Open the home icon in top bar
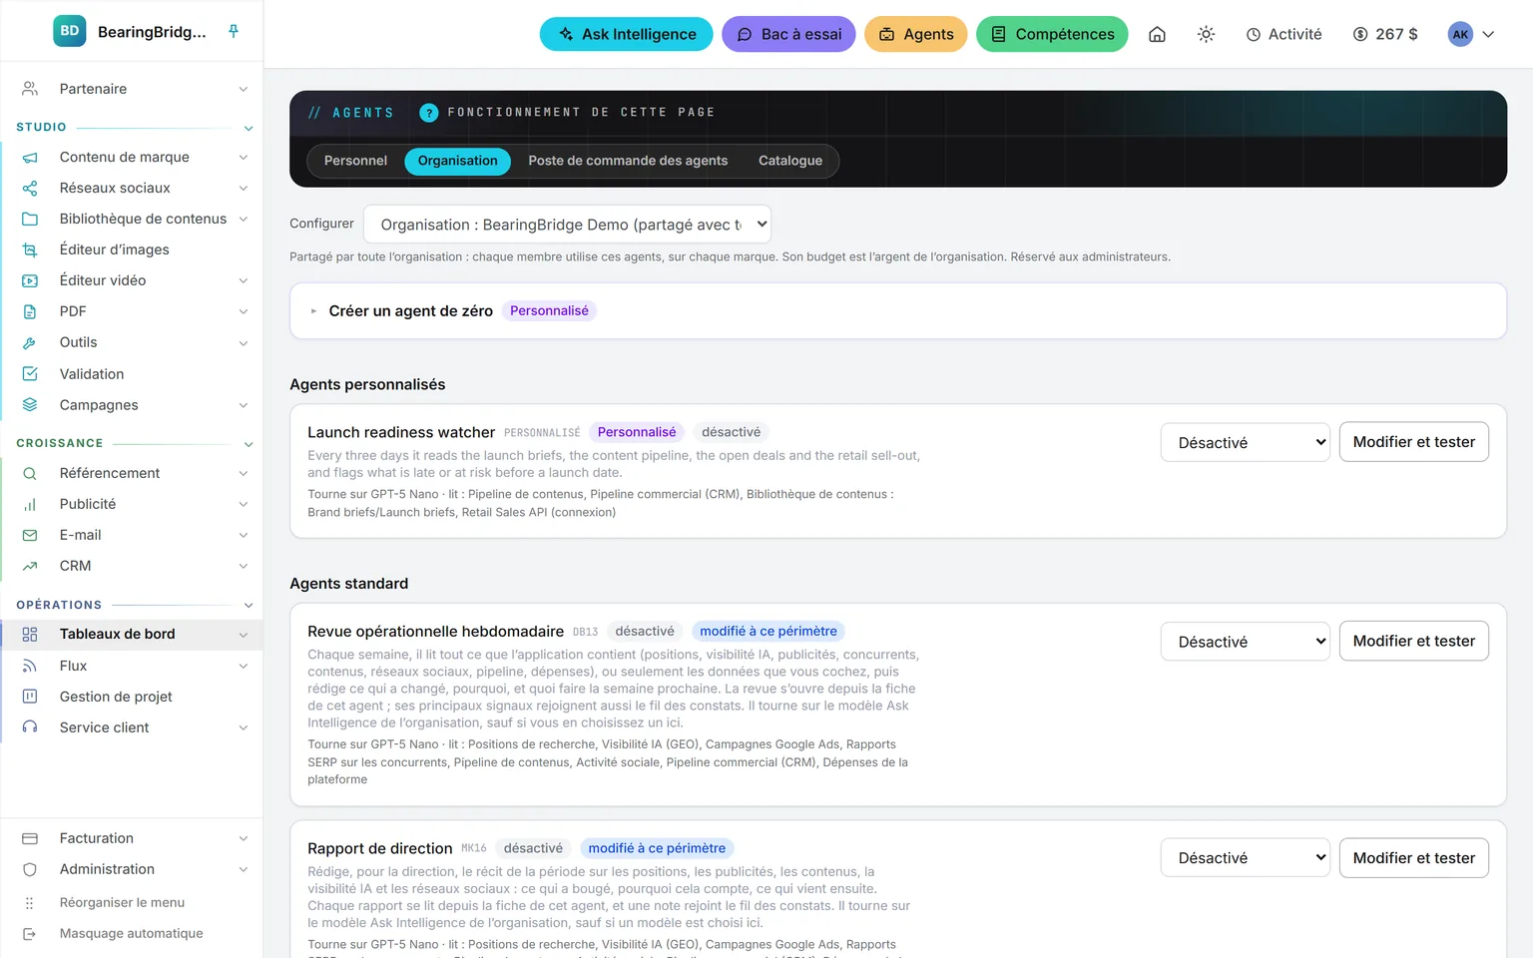The width and height of the screenshot is (1533, 958). tap(1157, 34)
